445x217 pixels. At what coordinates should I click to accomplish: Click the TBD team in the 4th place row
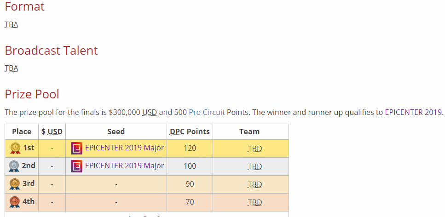click(x=254, y=202)
